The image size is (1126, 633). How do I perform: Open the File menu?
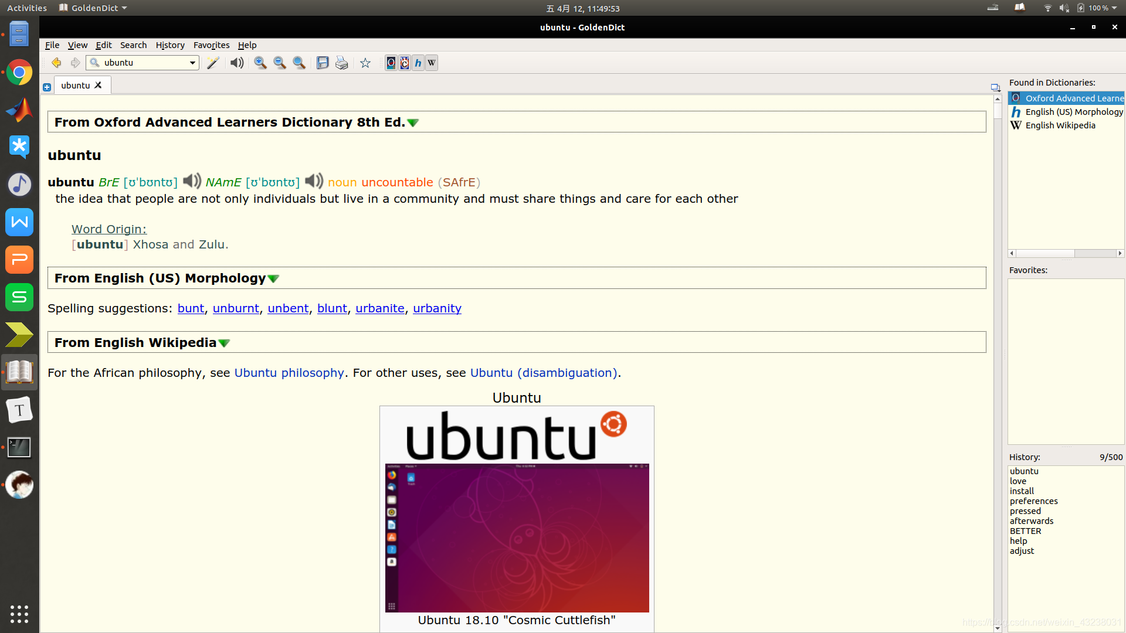[52, 45]
